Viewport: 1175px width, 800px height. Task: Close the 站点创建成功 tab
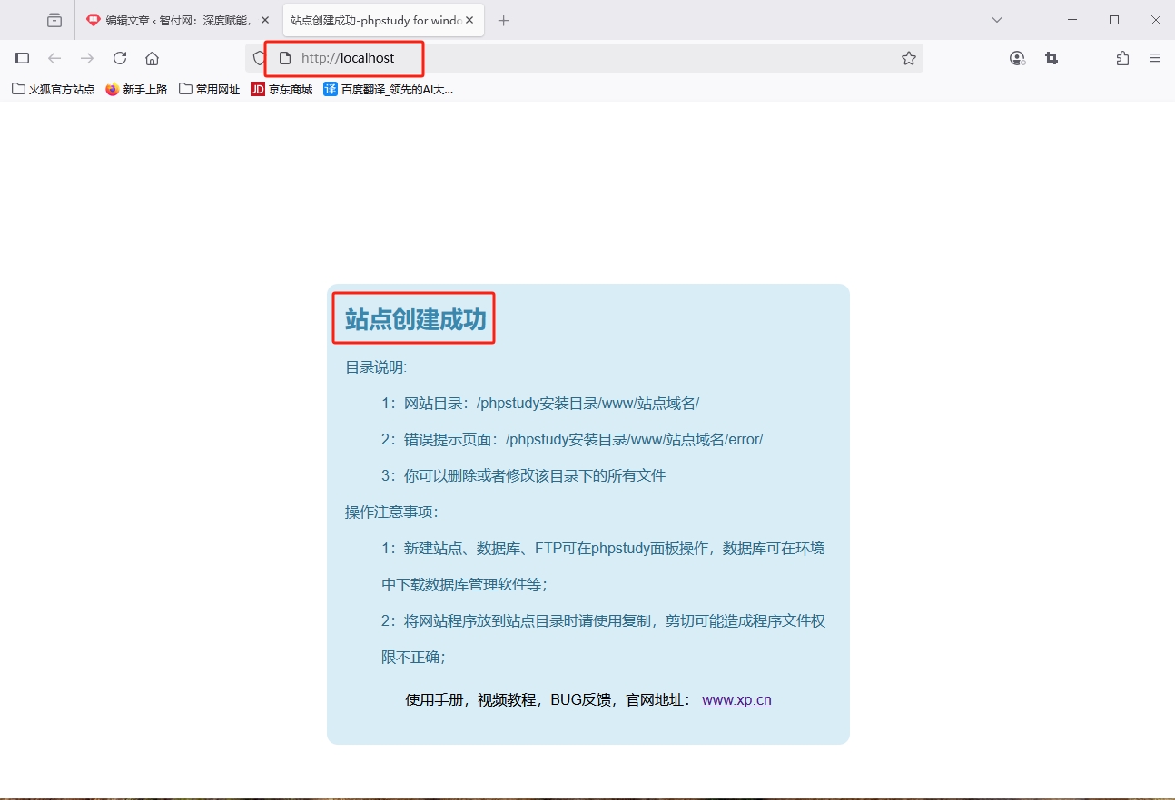click(469, 20)
